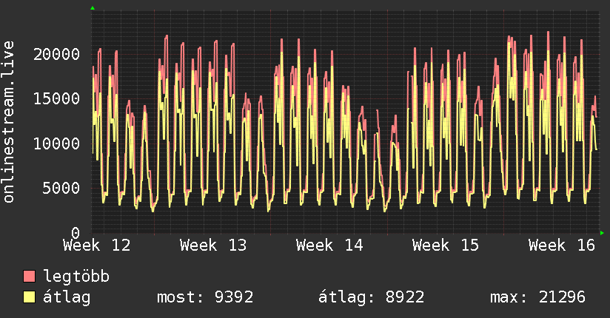The height and width of the screenshot is (318, 610).
Task: Click the yellow átlag legend swatch
Action: [29, 297]
